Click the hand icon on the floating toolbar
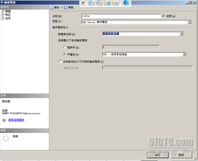The image size is (198, 161). [100, 3]
